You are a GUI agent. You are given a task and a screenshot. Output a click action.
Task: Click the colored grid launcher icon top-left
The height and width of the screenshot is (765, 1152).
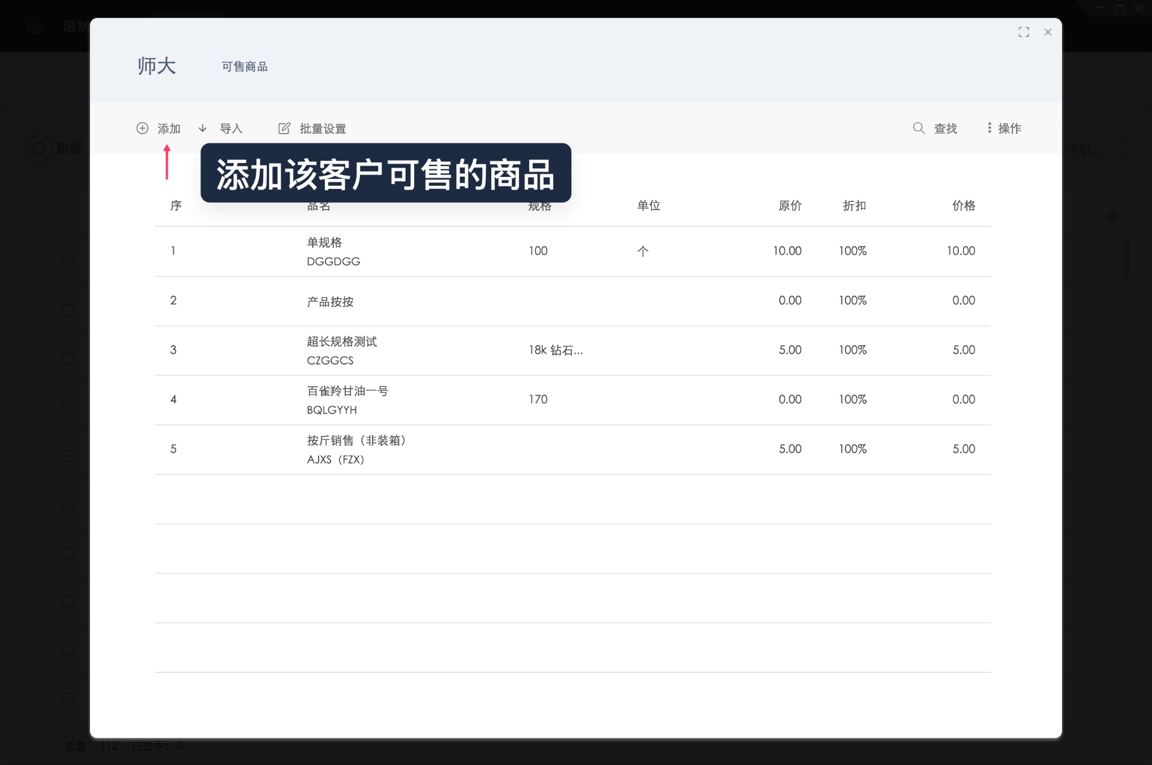pyautogui.click(x=35, y=25)
